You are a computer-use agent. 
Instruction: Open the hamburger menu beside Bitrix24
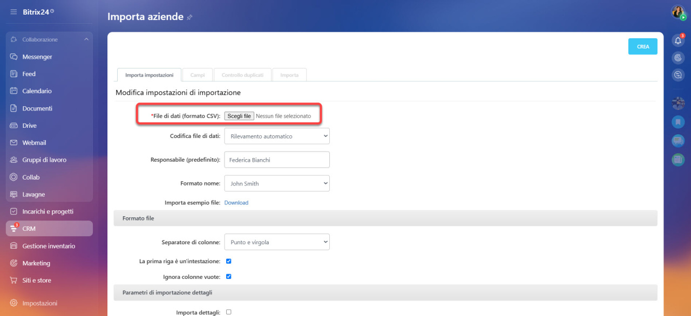coord(13,11)
